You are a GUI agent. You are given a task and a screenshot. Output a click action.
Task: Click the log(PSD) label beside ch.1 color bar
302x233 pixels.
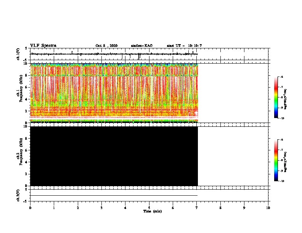[x=286, y=99]
